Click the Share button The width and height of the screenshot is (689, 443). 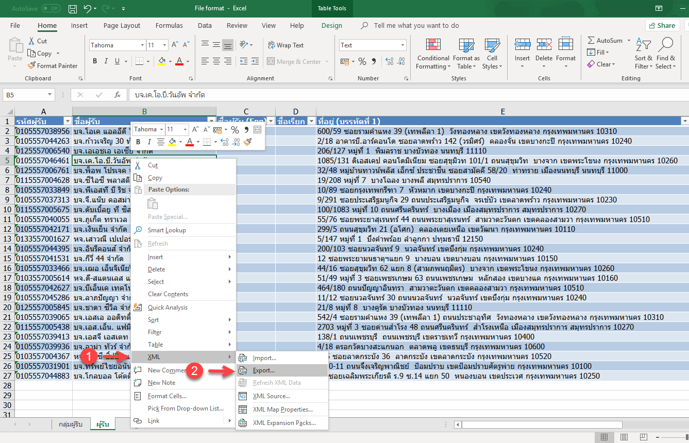(662, 25)
